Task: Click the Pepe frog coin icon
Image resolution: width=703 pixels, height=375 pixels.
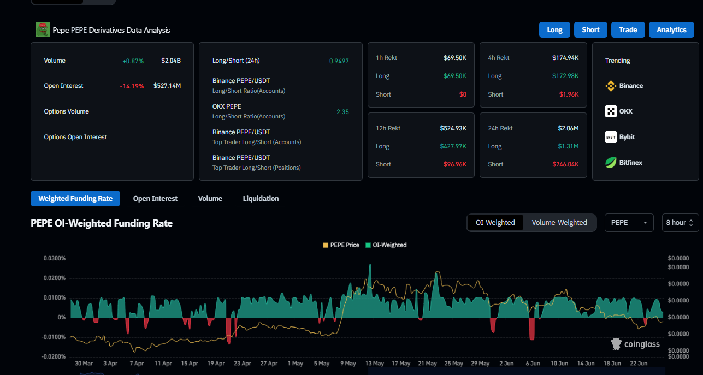Action: click(43, 29)
